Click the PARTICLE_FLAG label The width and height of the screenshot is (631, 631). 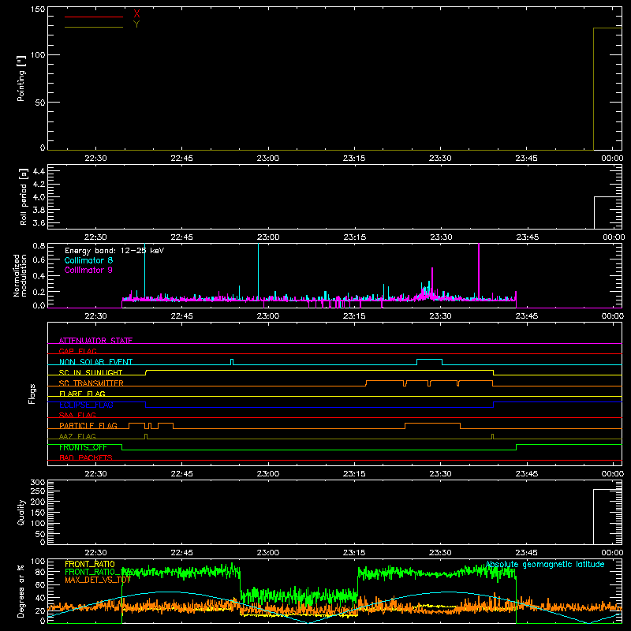(x=88, y=426)
